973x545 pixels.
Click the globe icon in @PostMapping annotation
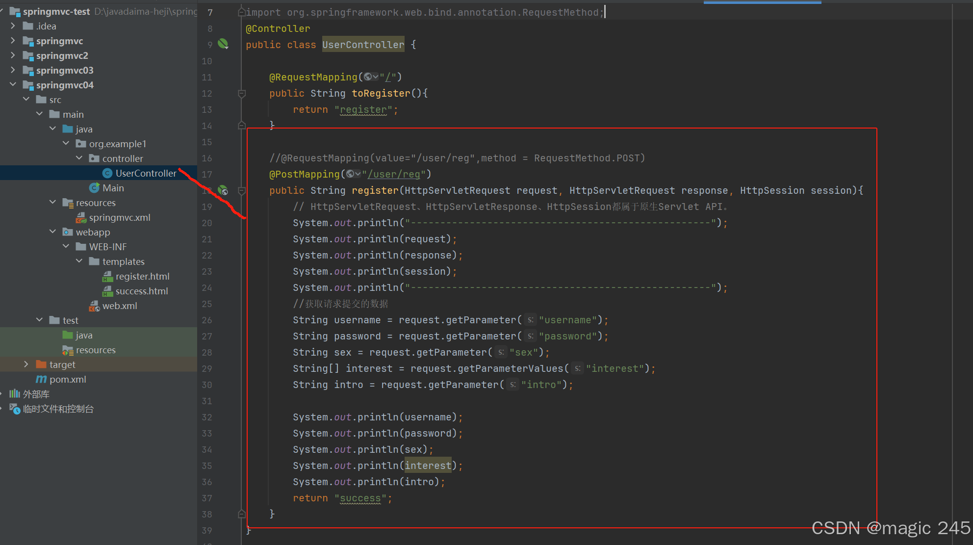point(350,174)
